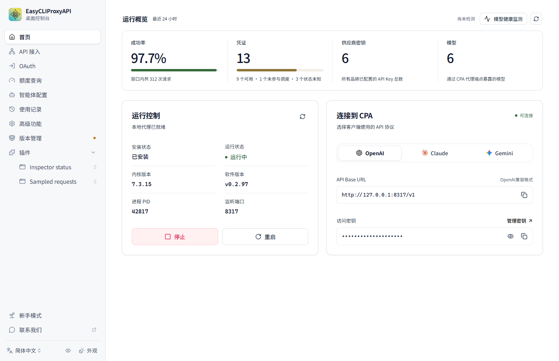Click 模型健康监测 model health button
This screenshot has width=559, height=361.
pyautogui.click(x=503, y=19)
